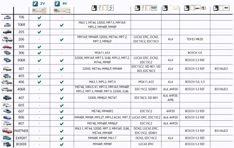Click the model name 'BOXER'

[x=21, y=144]
